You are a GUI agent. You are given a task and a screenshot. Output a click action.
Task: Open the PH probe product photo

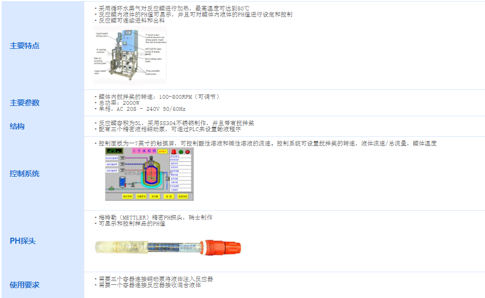[168, 248]
